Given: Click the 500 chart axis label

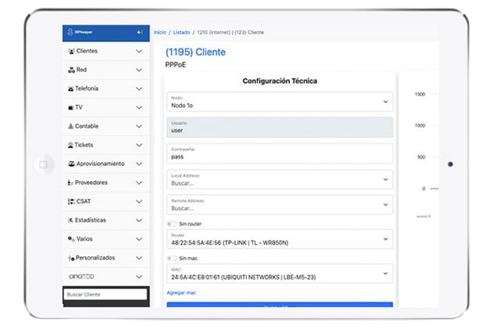Looking at the screenshot, I should coord(421,157).
